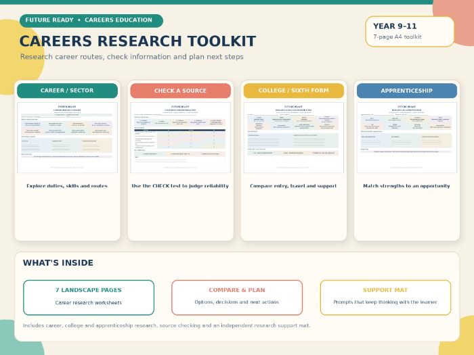The width and height of the screenshot is (474, 355).
Task: Click the footer sentence starting with Includes career
Action: pyautogui.click(x=167, y=325)
